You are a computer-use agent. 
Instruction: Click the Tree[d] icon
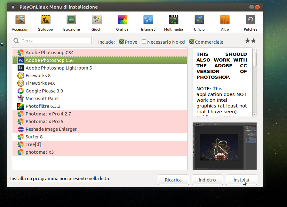point(21,144)
